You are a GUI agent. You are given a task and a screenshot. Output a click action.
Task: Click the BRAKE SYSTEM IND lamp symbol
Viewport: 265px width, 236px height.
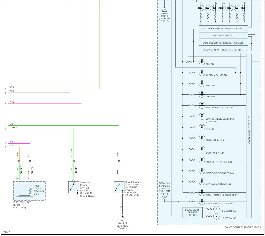point(202,73)
